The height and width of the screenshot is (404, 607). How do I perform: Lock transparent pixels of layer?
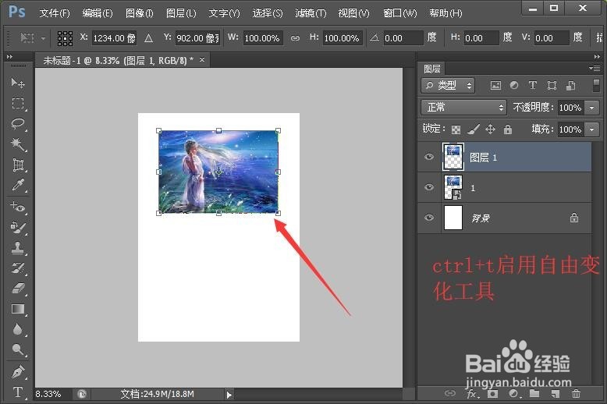point(456,129)
